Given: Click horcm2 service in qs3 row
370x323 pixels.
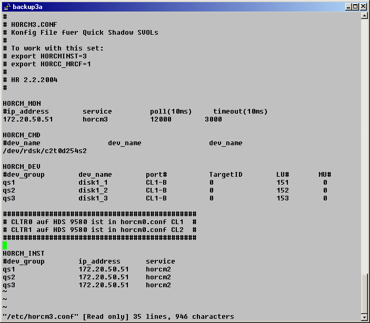Looking at the screenshot, I should pyautogui.click(x=158, y=285).
